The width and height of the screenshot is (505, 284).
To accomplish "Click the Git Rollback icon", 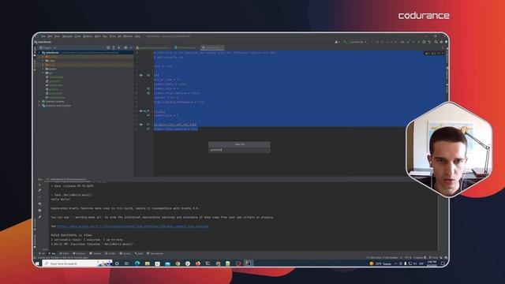I will tap(429, 42).
